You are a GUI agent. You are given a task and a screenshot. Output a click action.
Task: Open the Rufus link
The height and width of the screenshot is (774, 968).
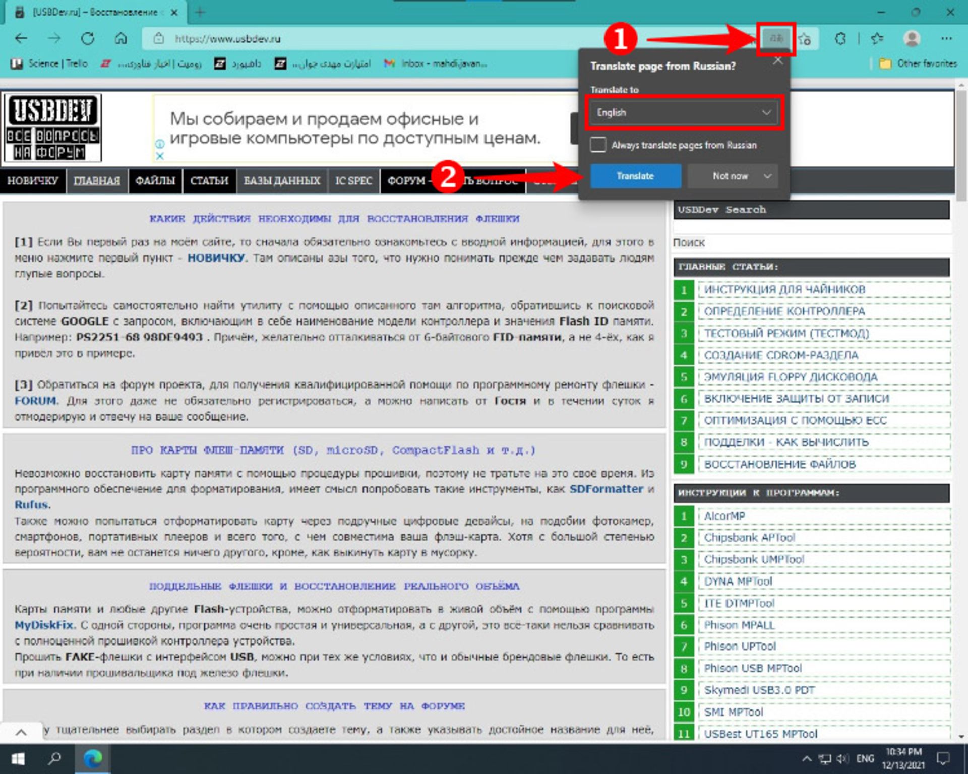[32, 505]
